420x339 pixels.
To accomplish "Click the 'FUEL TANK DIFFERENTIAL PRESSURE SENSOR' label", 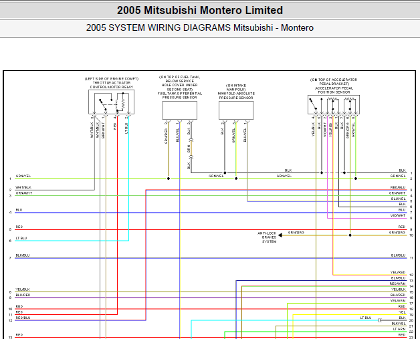I will (x=180, y=96).
